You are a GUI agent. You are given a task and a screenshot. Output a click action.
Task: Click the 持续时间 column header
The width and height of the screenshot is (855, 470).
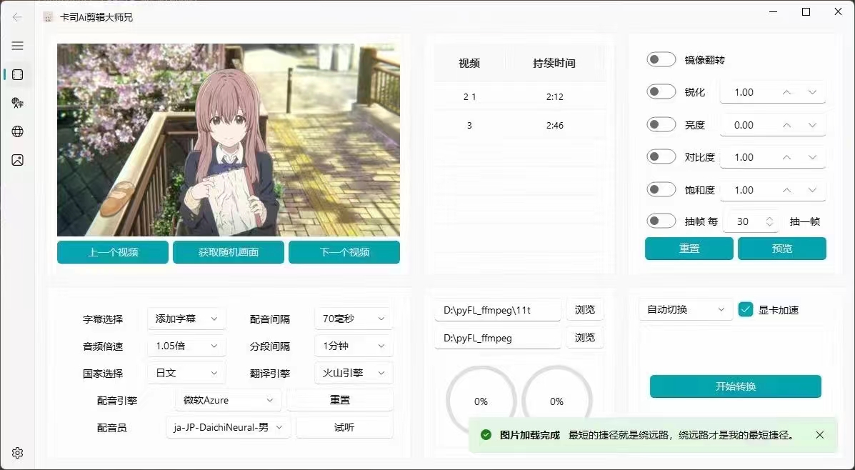(554, 64)
